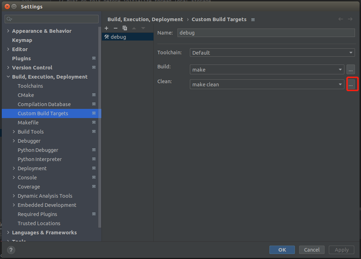Select Keymap in settings tree
Image resolution: width=361 pixels, height=259 pixels.
point(22,40)
